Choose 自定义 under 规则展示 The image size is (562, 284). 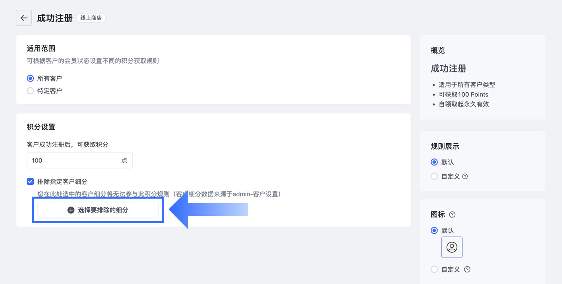click(x=434, y=176)
